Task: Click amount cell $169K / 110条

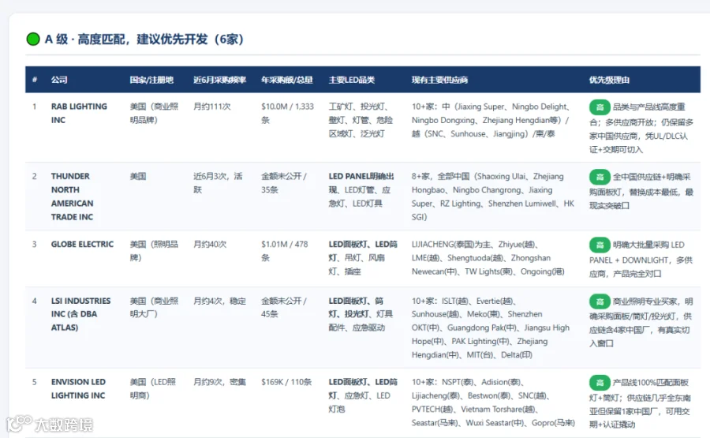Action: click(286, 382)
